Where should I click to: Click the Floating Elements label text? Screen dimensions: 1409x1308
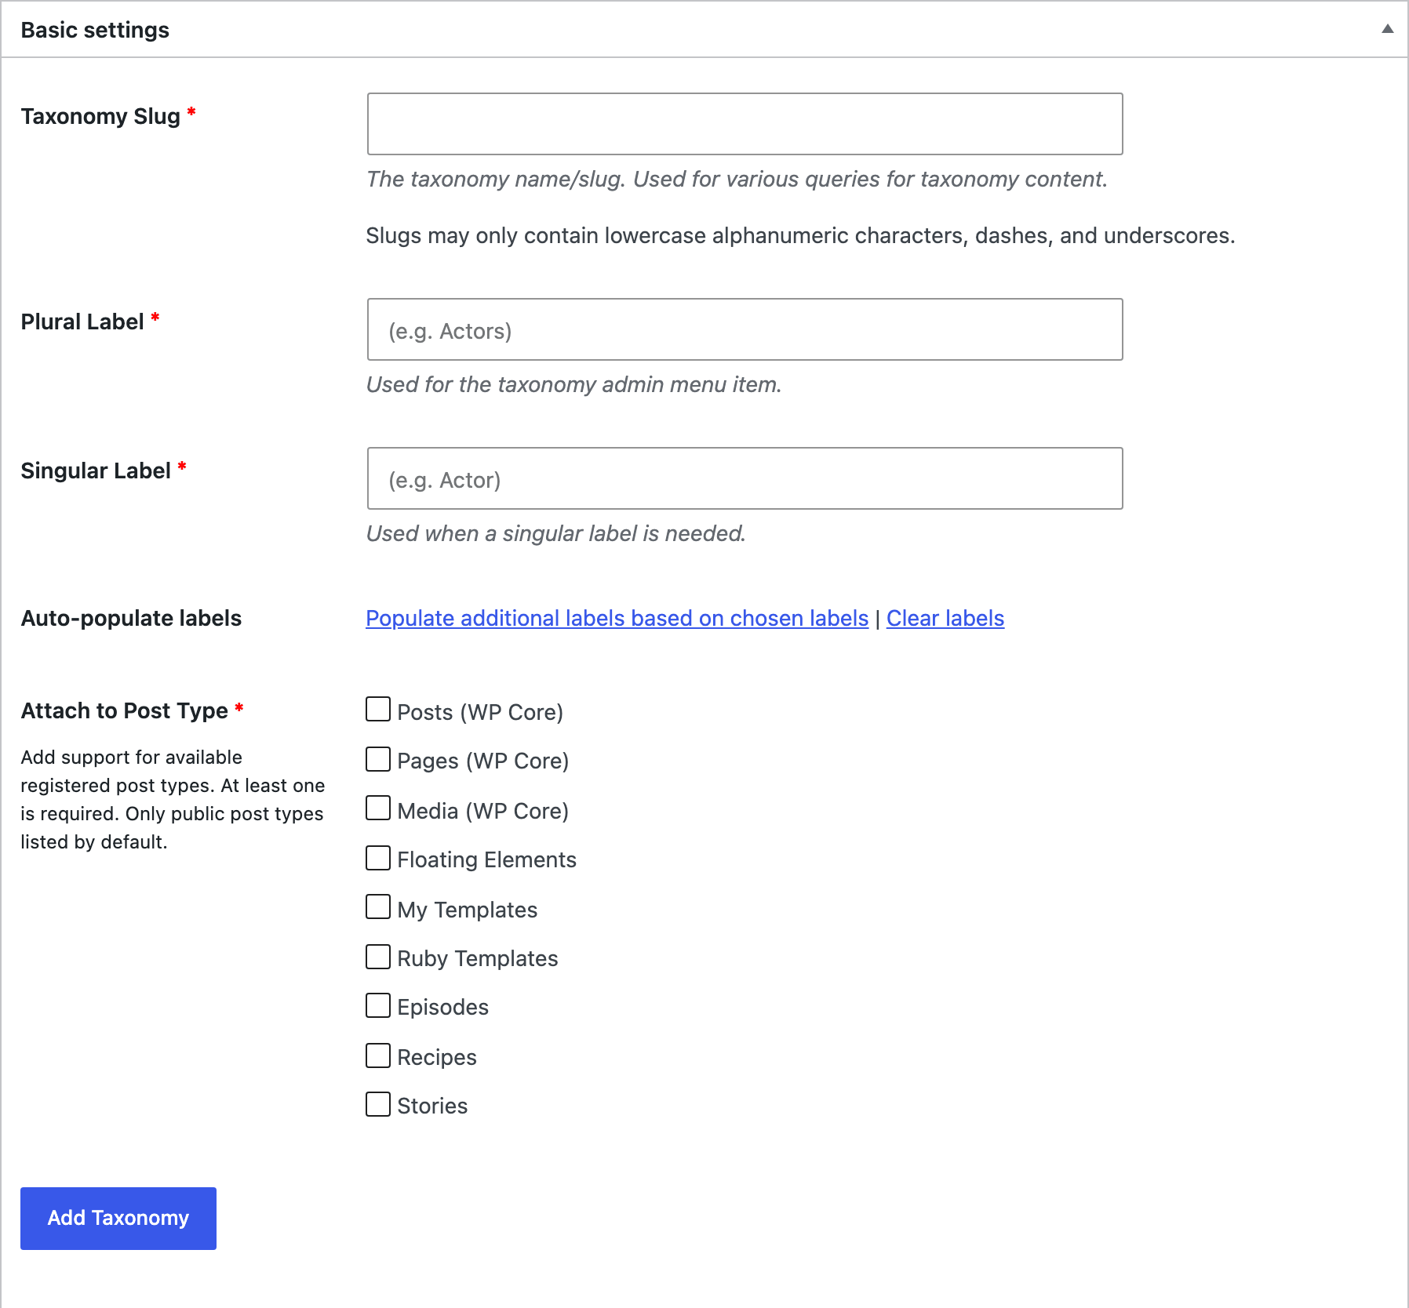(x=486, y=860)
